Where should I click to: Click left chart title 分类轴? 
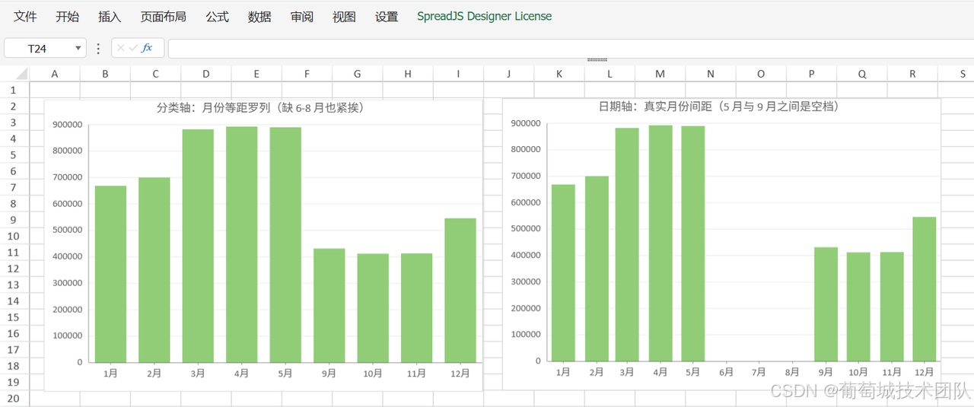[x=262, y=108]
